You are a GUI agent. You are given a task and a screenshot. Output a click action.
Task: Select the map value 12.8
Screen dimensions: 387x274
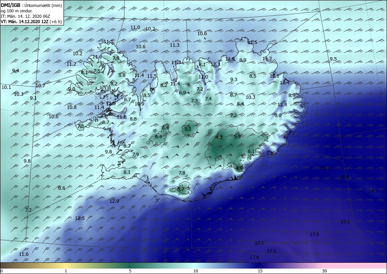282,104
